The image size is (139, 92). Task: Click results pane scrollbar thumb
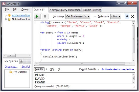coord(134,78)
